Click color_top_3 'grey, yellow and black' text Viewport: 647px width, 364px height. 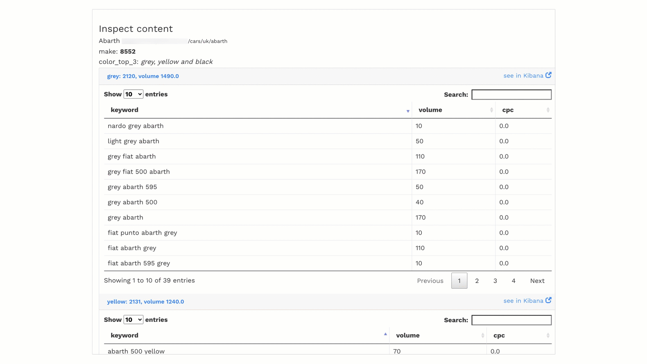point(176,62)
